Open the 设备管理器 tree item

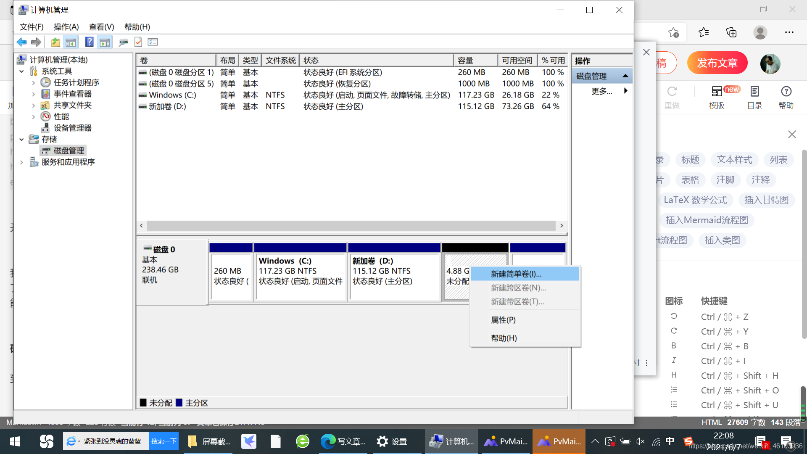pyautogui.click(x=72, y=128)
